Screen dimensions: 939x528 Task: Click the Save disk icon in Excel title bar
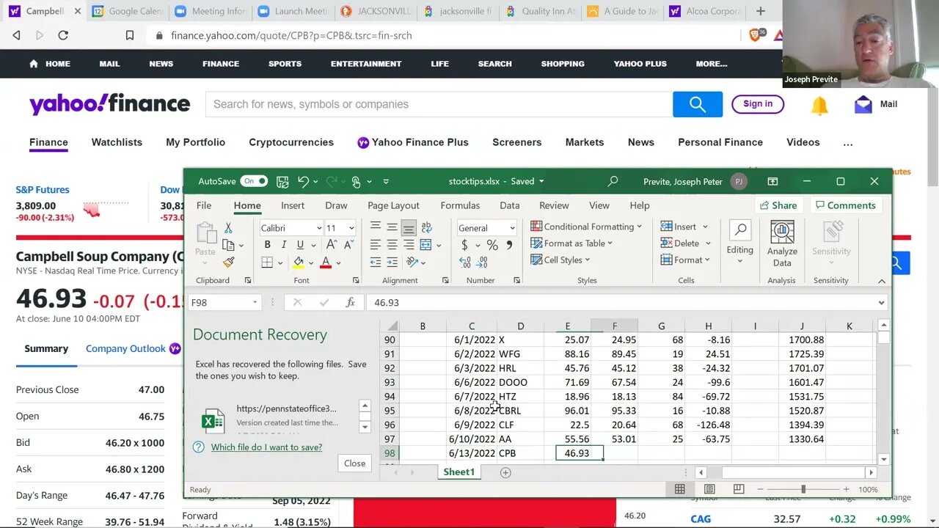pos(282,181)
